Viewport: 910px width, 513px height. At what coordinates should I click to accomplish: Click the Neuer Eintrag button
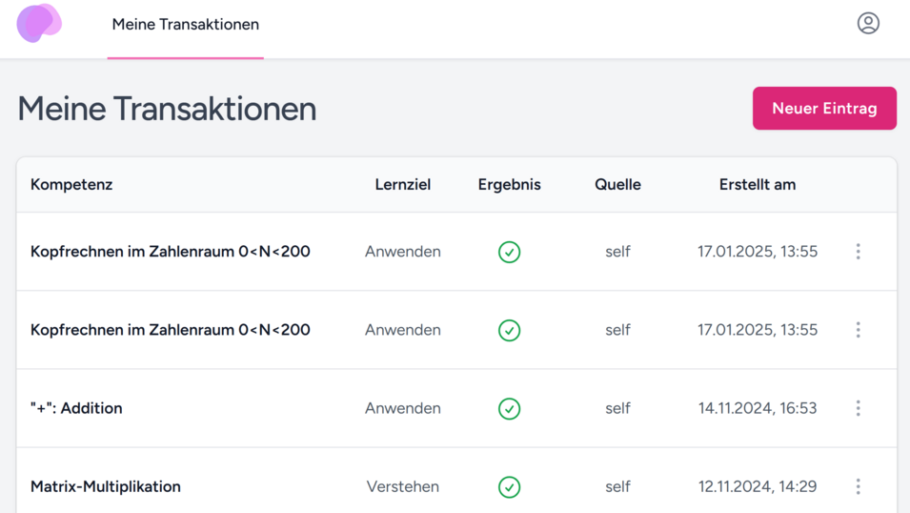point(824,109)
